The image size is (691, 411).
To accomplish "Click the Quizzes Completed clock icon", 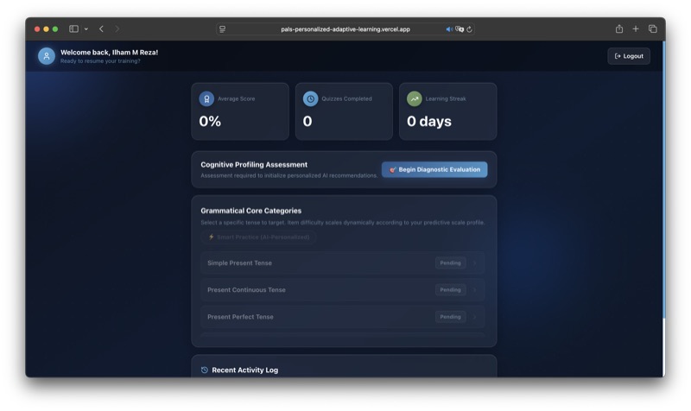I will [310, 98].
